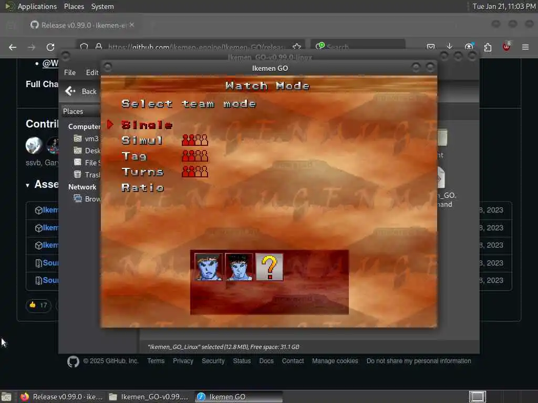The height and width of the screenshot is (403, 538).
Task: Select Ratio team mode option
Action: [143, 188]
